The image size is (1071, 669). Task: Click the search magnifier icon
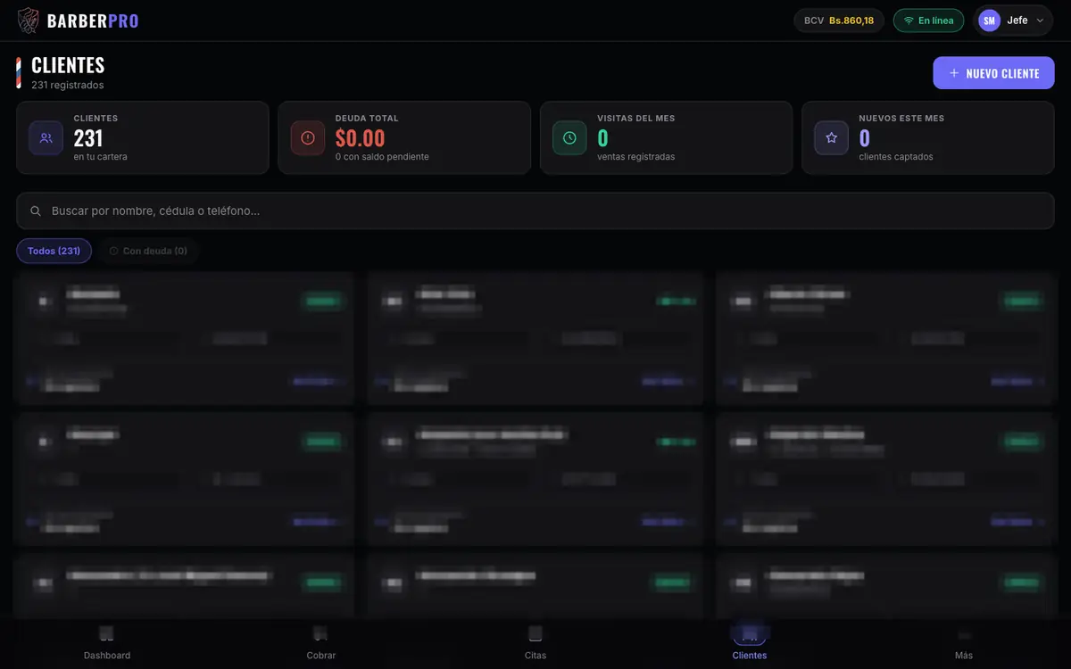[x=36, y=211]
